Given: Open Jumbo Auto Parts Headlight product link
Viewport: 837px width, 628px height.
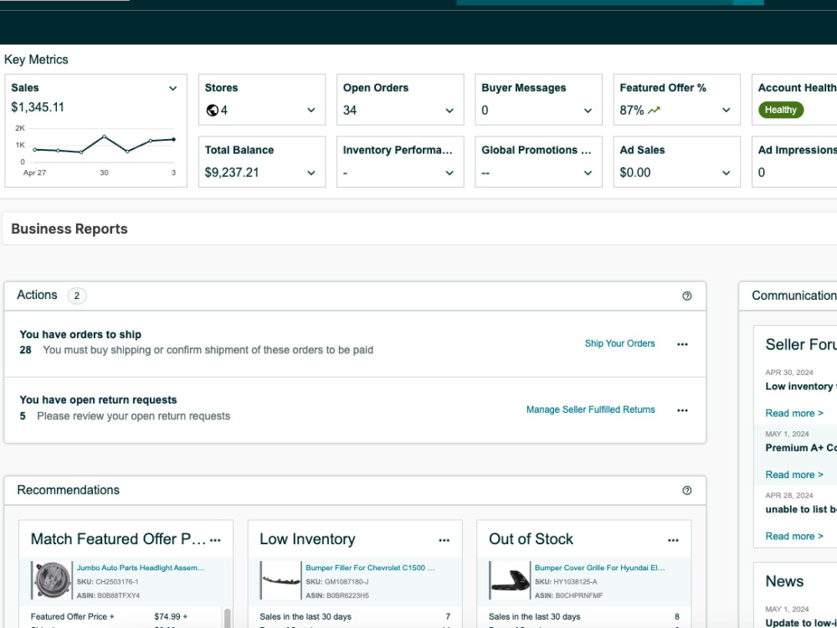Looking at the screenshot, I should (141, 568).
